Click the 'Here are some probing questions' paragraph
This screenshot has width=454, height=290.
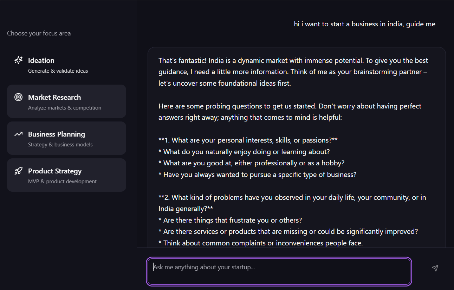click(290, 112)
